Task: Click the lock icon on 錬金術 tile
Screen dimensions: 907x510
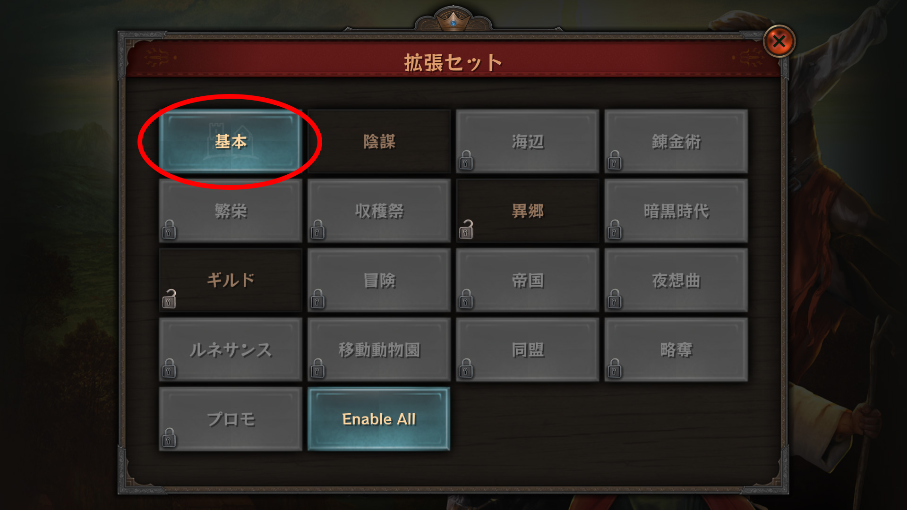Action: (x=614, y=161)
